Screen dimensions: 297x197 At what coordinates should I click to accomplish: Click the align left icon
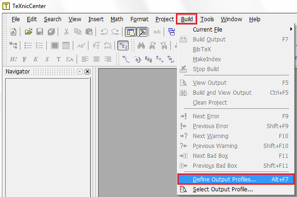click(85, 59)
